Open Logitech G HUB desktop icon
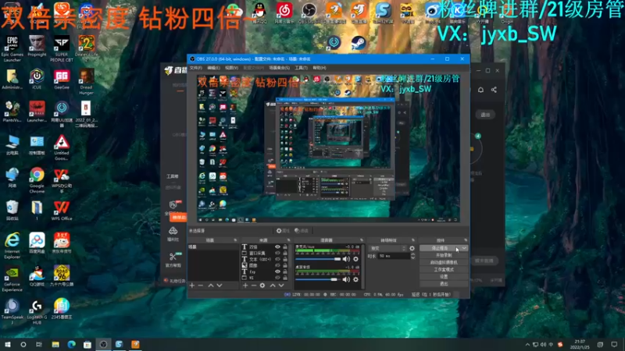625x351 pixels. click(37, 312)
